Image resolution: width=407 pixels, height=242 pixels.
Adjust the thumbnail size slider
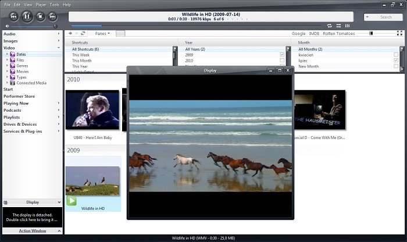coord(372,33)
